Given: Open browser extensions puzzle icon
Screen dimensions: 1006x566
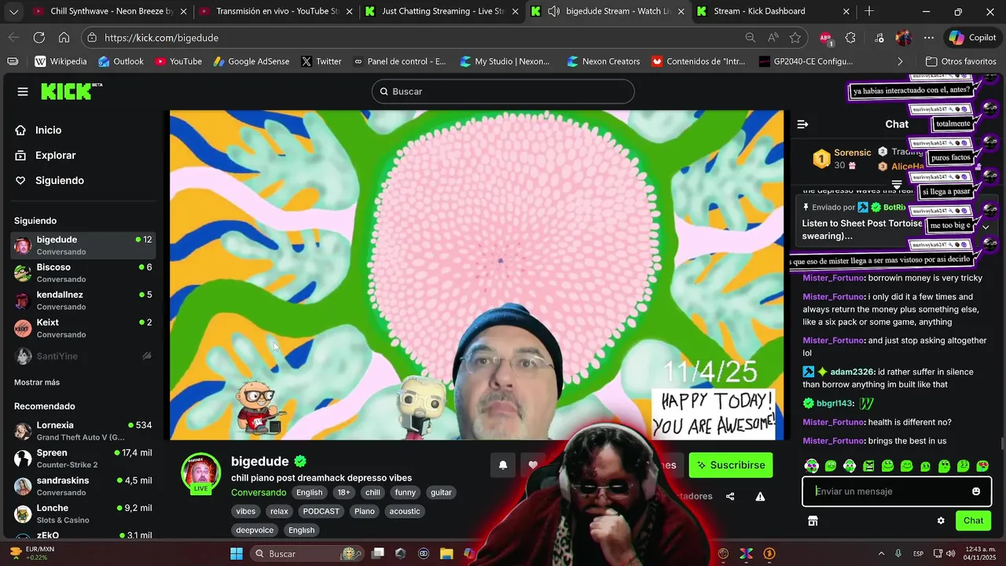Looking at the screenshot, I should point(850,38).
